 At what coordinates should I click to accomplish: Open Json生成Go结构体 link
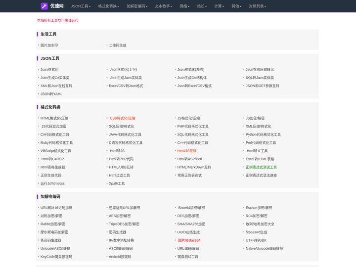(192, 78)
